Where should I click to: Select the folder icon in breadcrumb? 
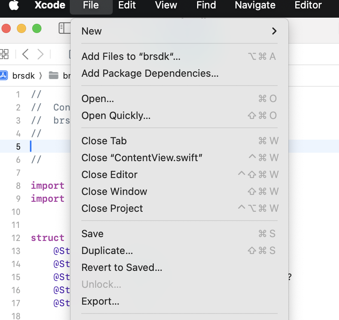[x=54, y=75]
